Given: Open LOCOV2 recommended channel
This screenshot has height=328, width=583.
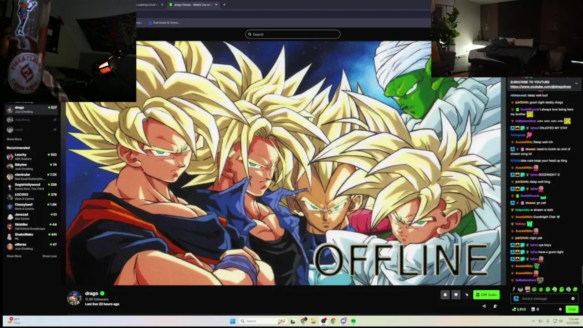Looking at the screenshot, I should (x=32, y=196).
